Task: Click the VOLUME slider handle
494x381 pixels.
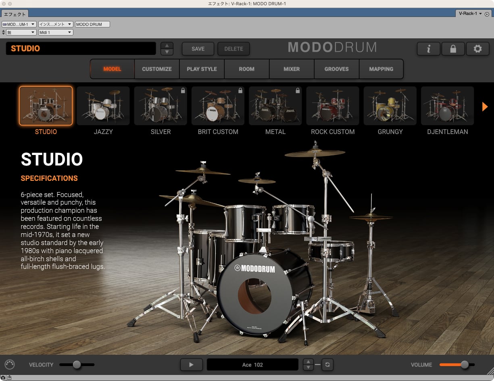Action: tap(465, 364)
